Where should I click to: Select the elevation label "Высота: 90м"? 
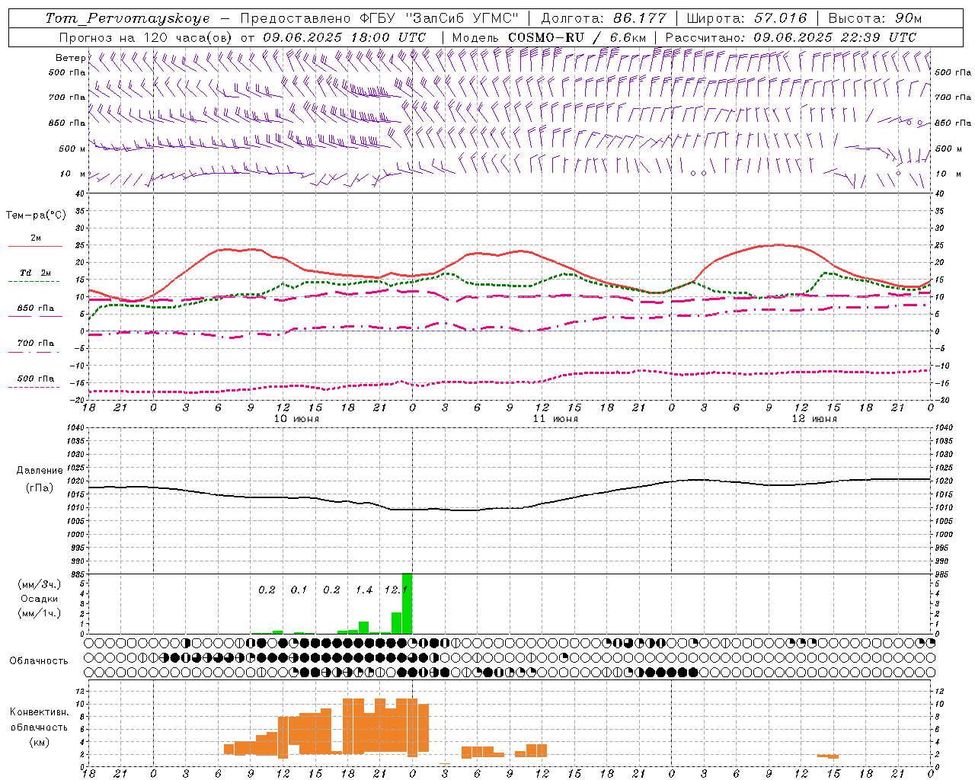pos(874,18)
